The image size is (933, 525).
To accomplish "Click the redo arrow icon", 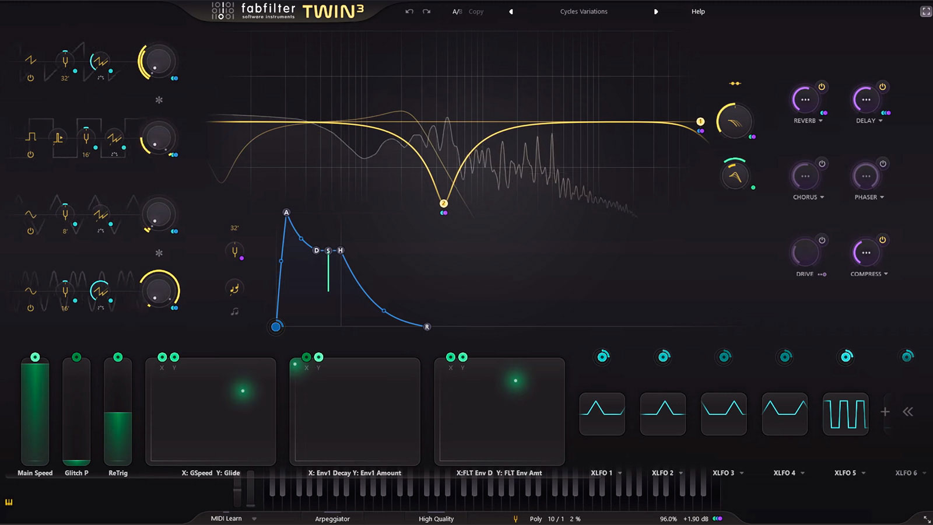I will [427, 12].
